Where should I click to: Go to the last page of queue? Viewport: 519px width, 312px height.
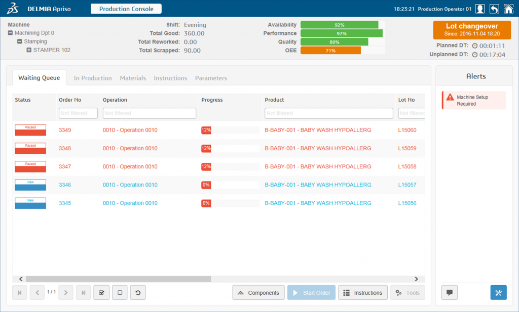pyautogui.click(x=84, y=292)
